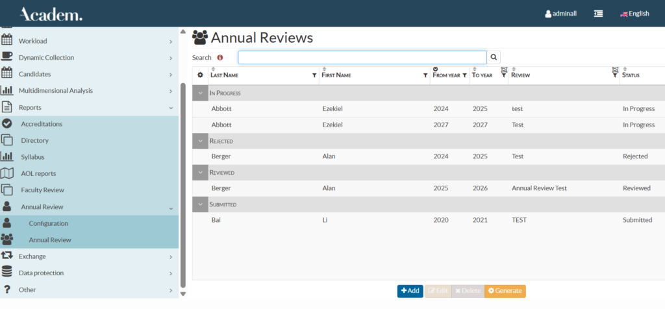The image size is (665, 309).
Task: Click the search magnifier icon
Action: pyautogui.click(x=494, y=58)
